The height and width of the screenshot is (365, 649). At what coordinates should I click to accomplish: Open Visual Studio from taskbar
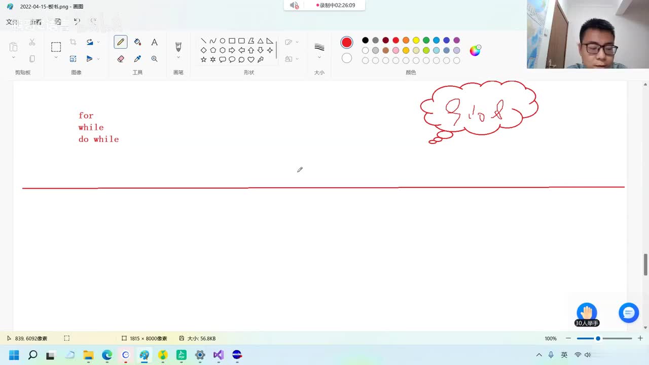pos(219,355)
